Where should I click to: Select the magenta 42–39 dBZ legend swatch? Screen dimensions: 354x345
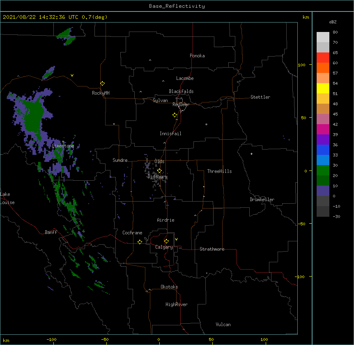(x=323, y=129)
